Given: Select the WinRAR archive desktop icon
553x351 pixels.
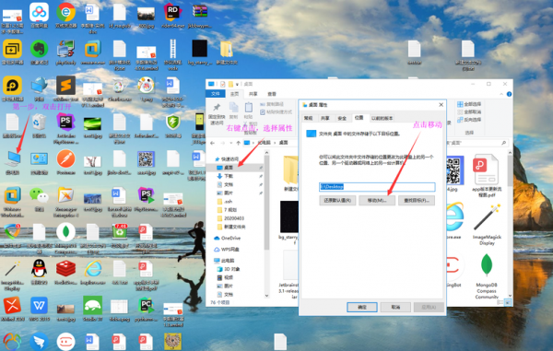Looking at the screenshot, I should pos(200,16).
